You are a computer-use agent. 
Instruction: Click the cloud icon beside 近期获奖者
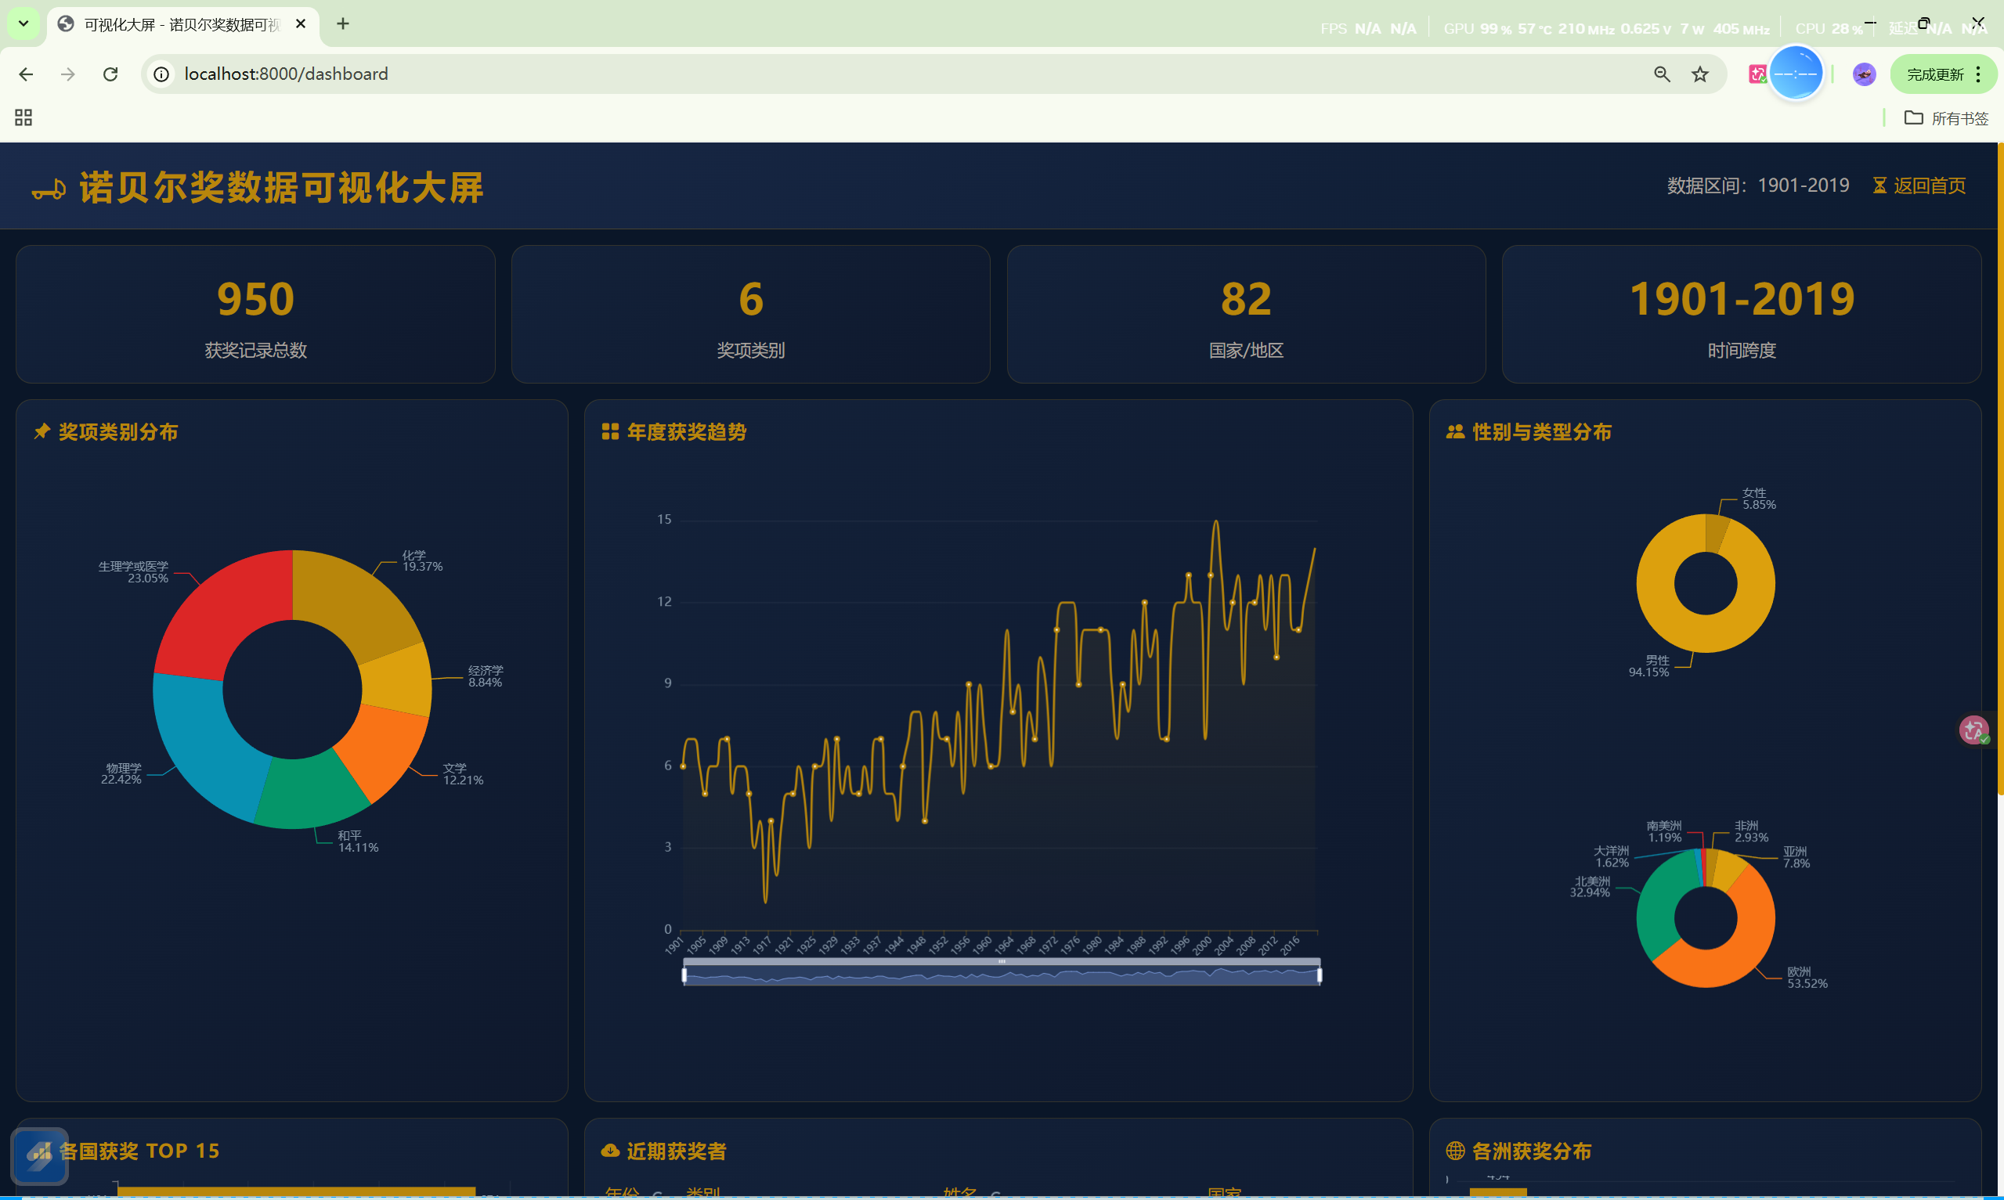point(610,1150)
